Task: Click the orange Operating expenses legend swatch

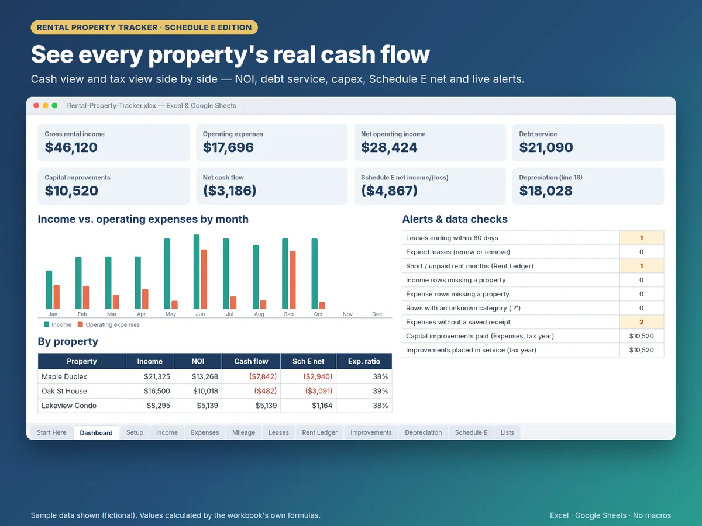Action: coord(80,324)
